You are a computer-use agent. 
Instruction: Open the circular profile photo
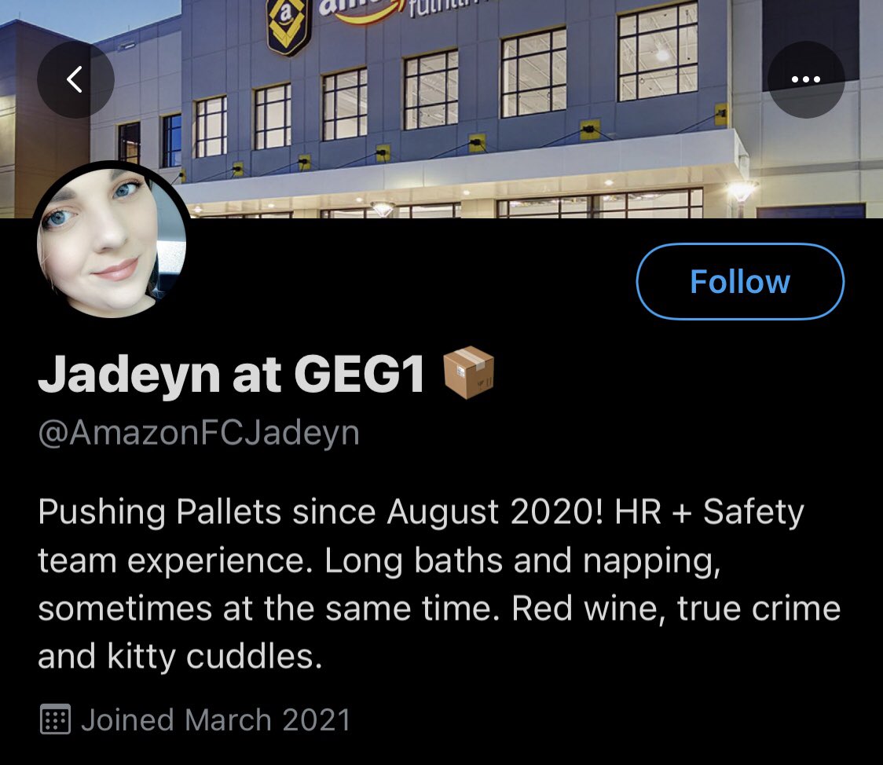[x=111, y=242]
